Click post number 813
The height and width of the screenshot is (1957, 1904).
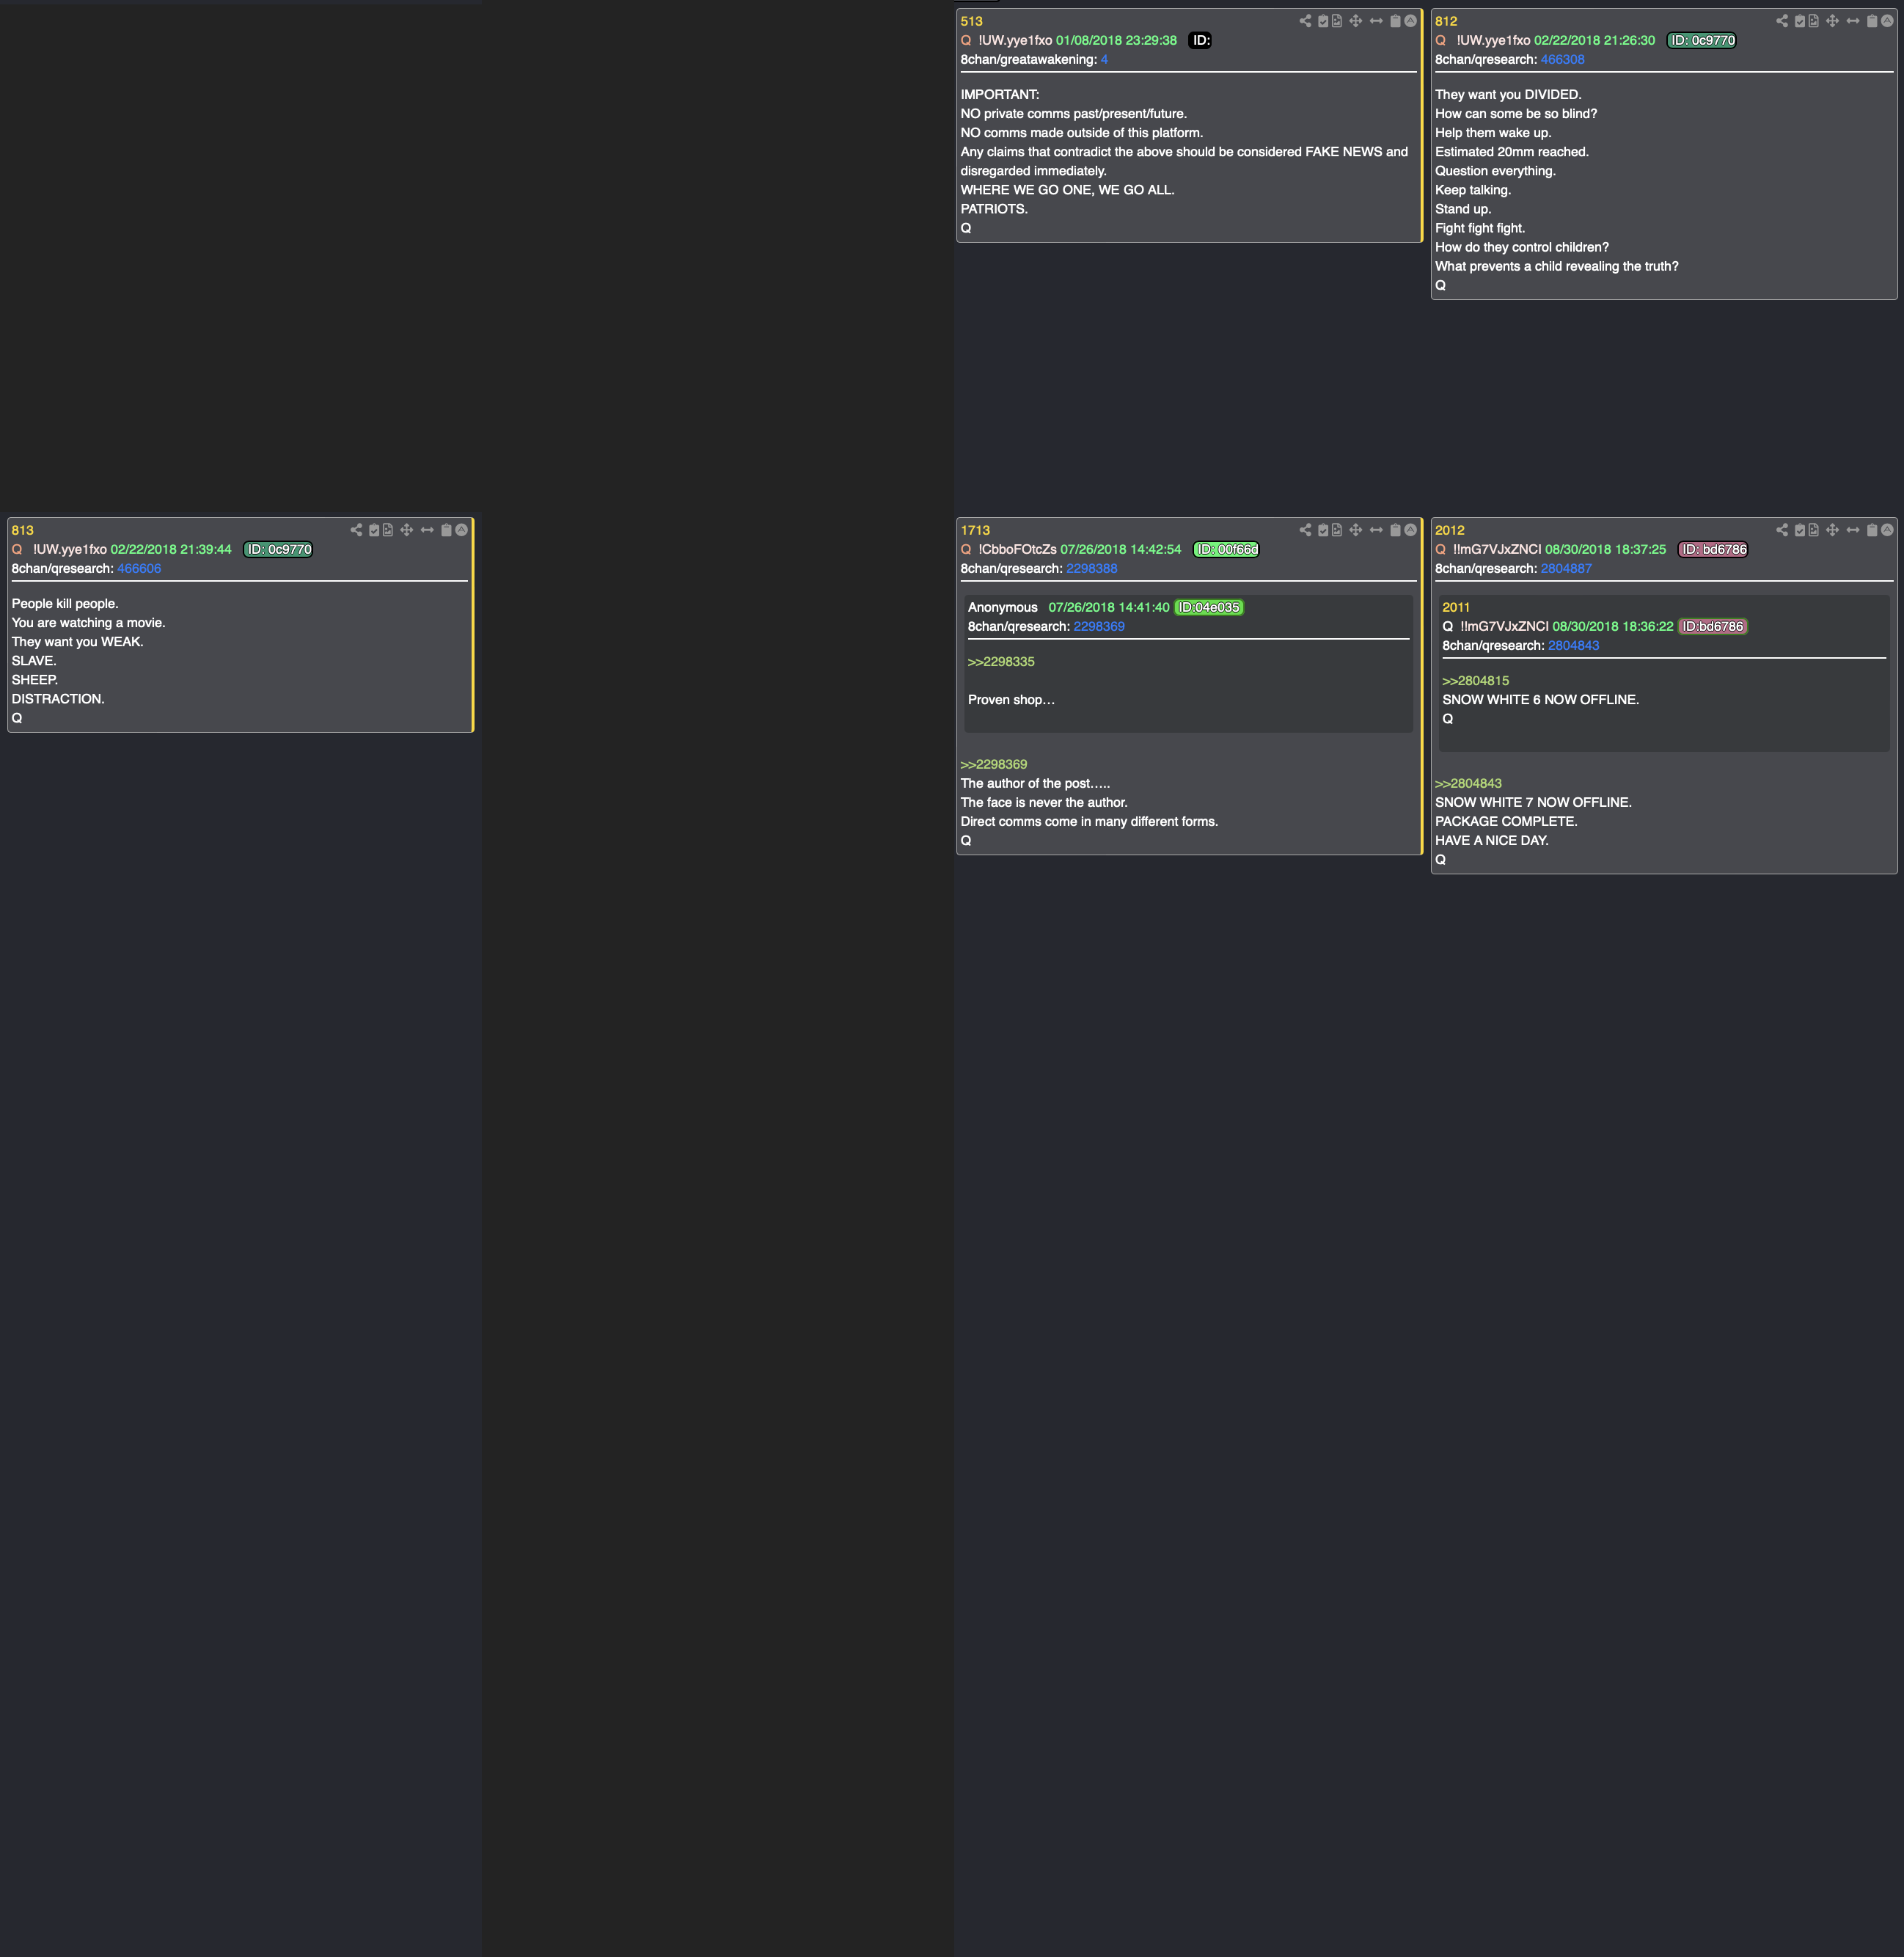(x=22, y=531)
